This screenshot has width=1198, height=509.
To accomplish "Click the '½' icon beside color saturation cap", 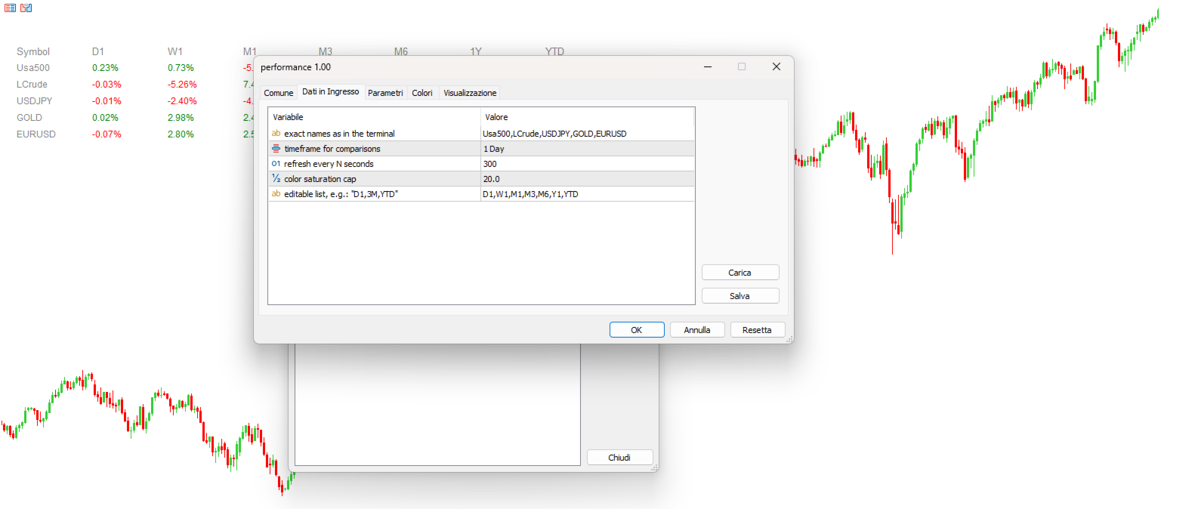I will [276, 178].
